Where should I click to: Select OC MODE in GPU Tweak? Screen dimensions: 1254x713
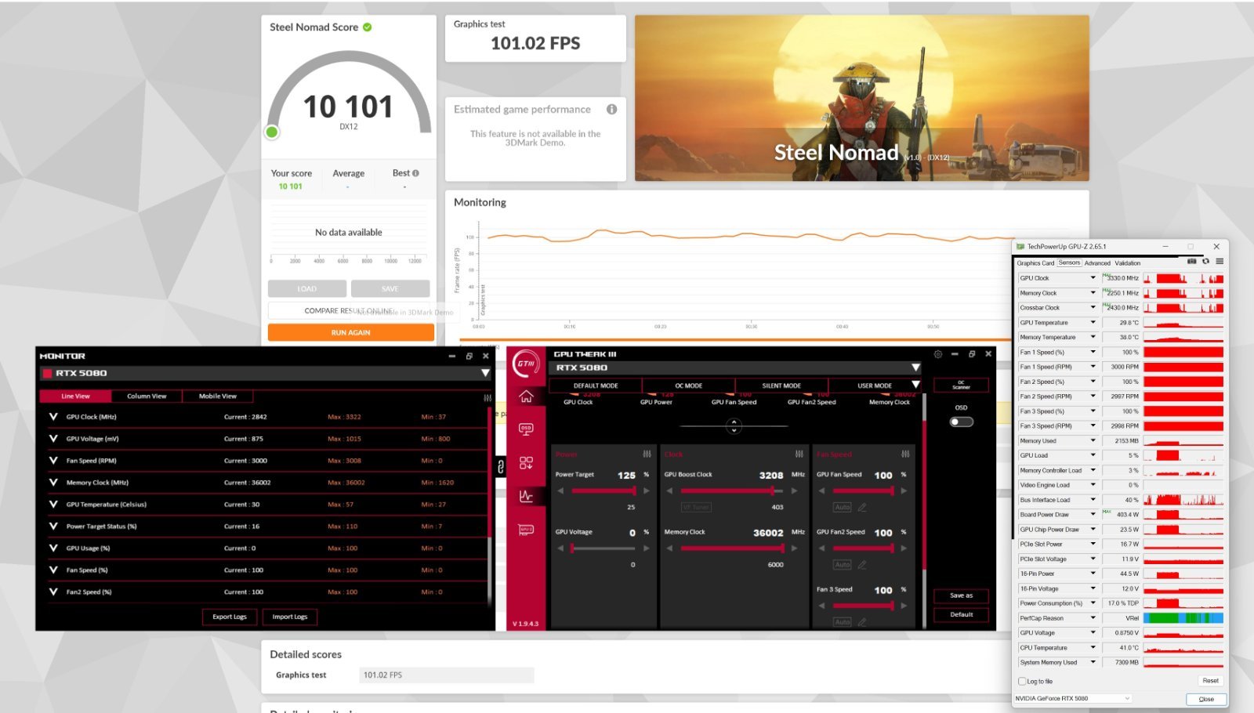coord(689,385)
